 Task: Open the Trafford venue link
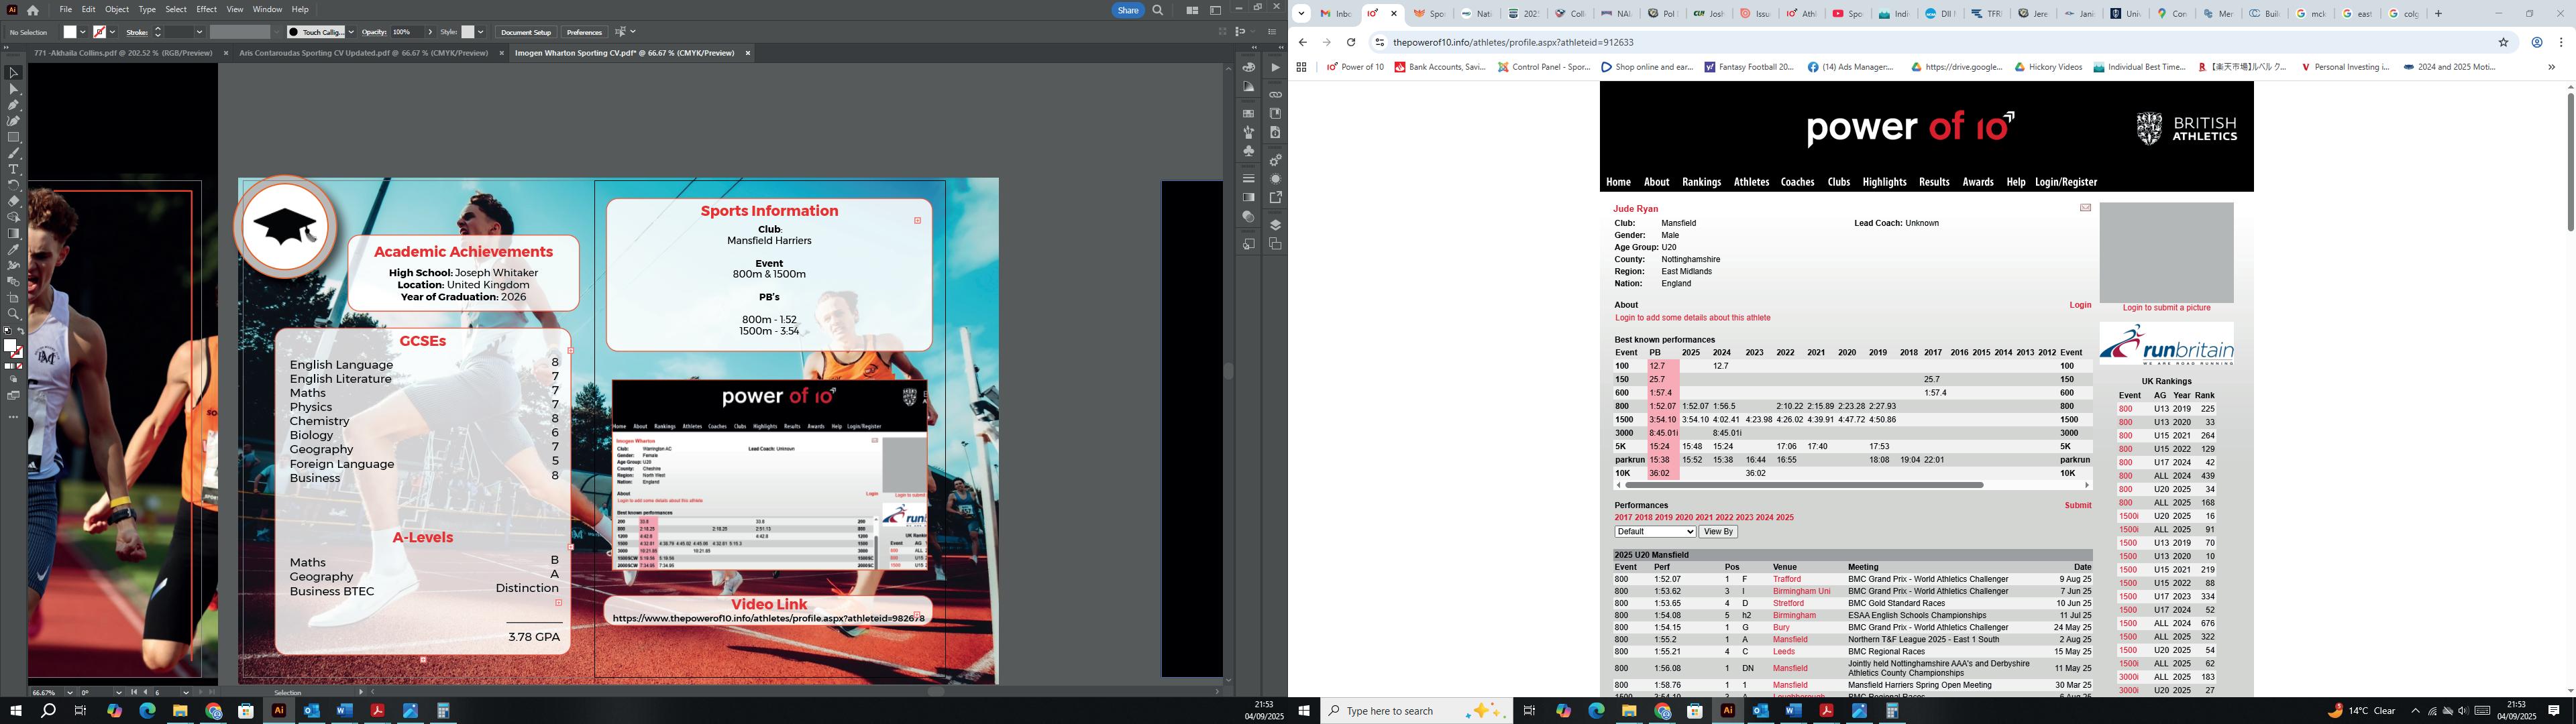[x=1786, y=580]
